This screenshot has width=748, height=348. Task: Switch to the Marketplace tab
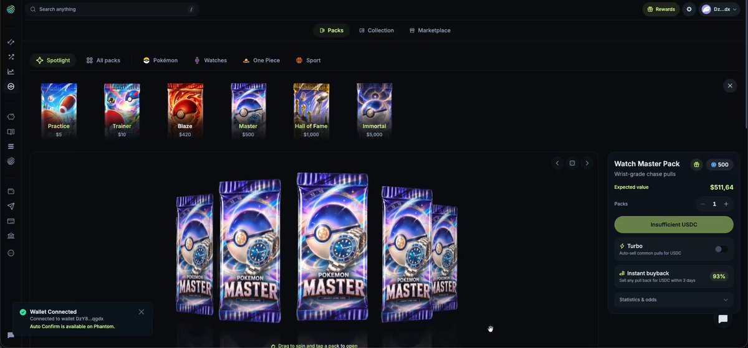(x=430, y=31)
